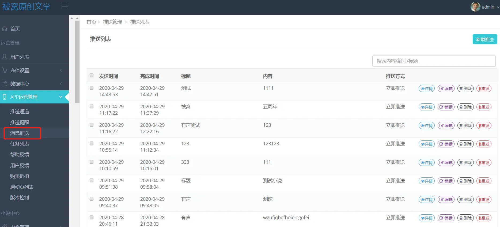Open the 启动页列表 menu item
This screenshot has height=227, width=500.
(x=22, y=187)
